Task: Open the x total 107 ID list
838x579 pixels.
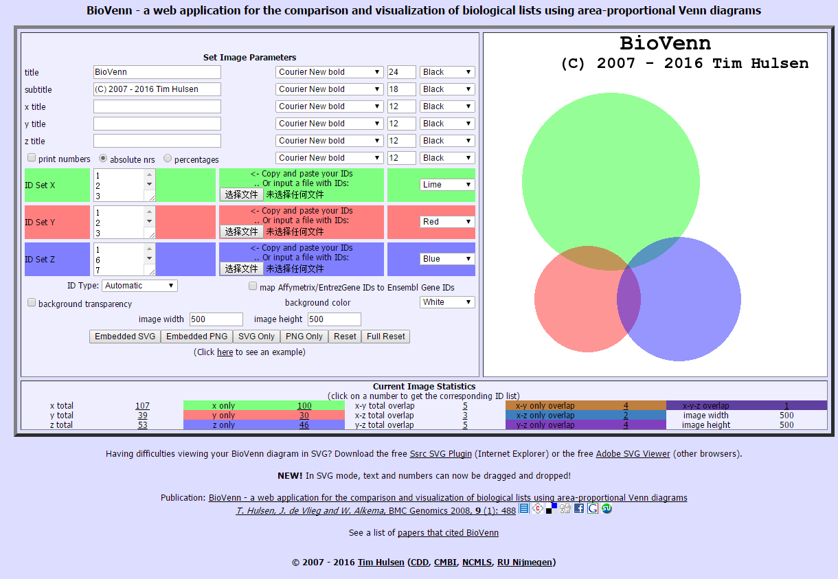Action: [142, 406]
